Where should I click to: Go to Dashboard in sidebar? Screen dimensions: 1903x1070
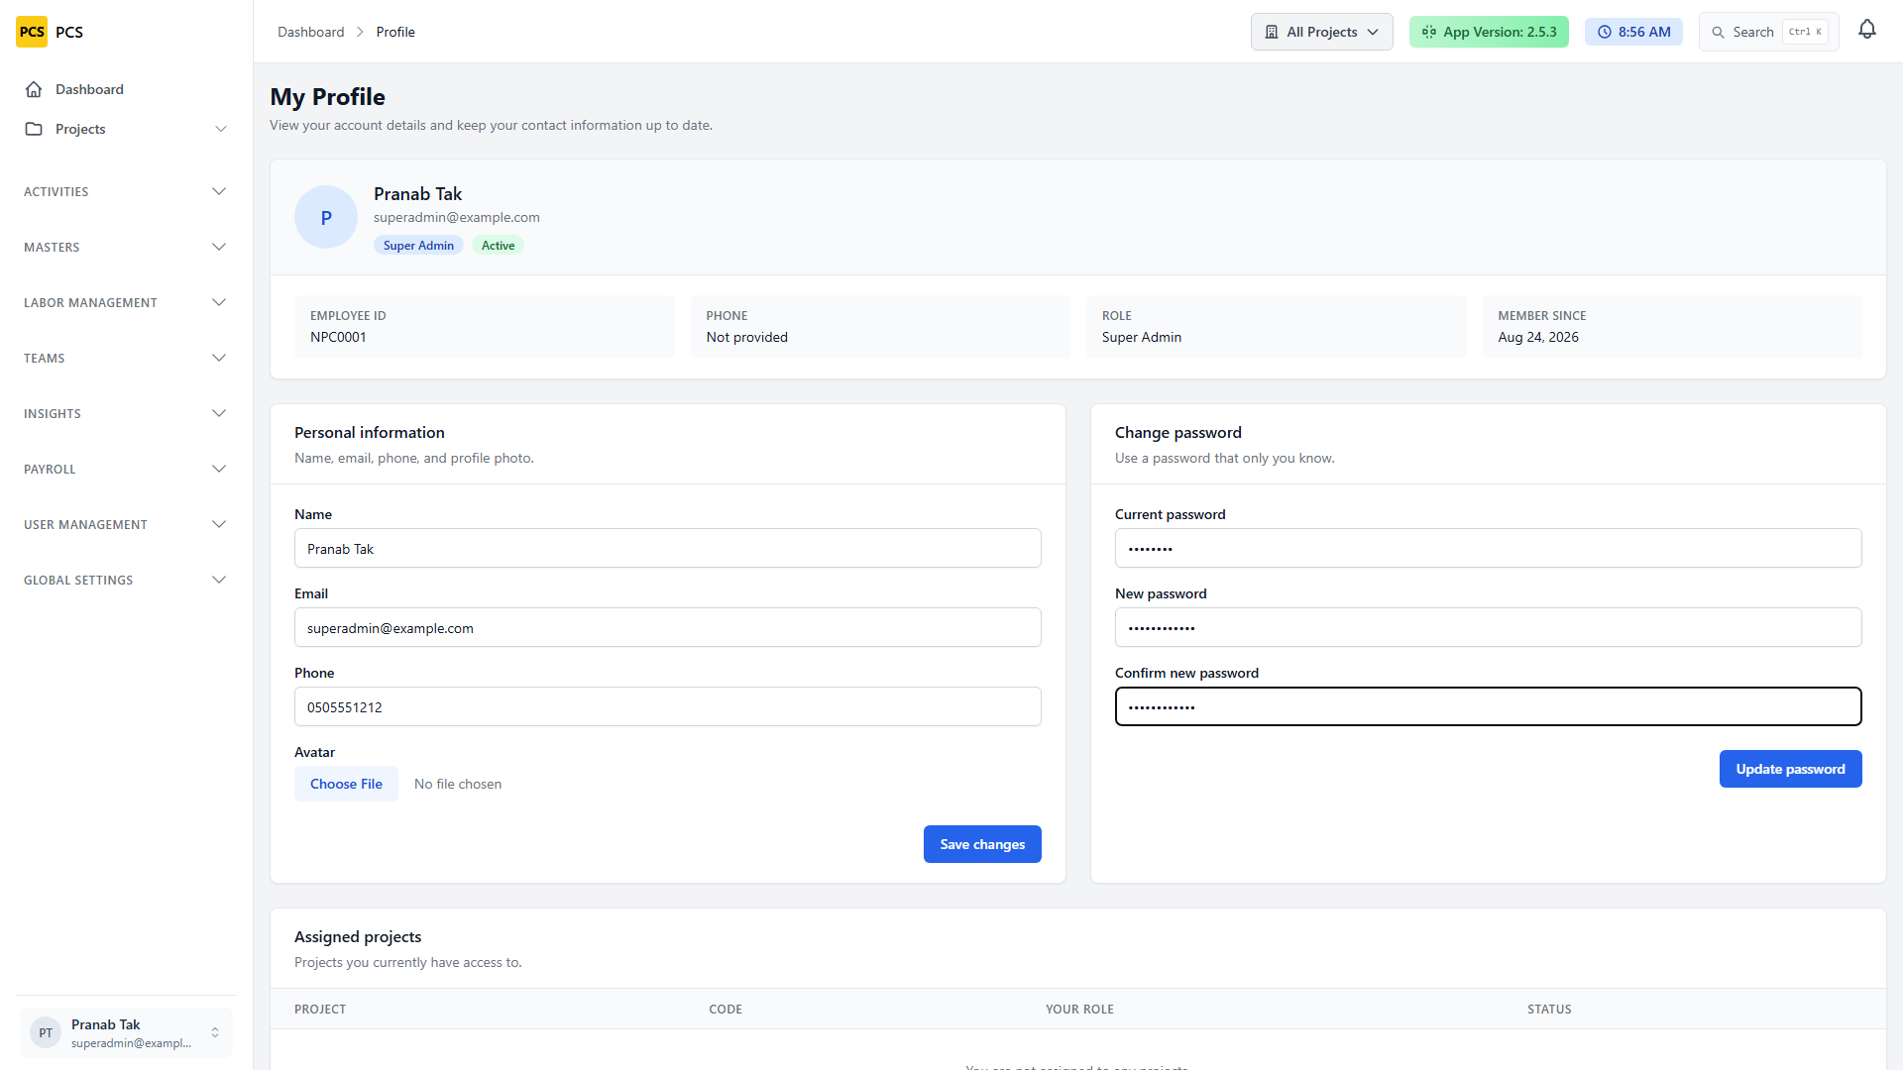point(126,89)
